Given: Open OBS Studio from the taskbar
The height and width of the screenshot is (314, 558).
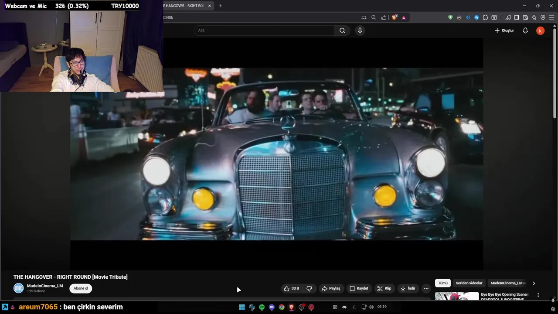Looking at the screenshot, I should tap(302, 307).
